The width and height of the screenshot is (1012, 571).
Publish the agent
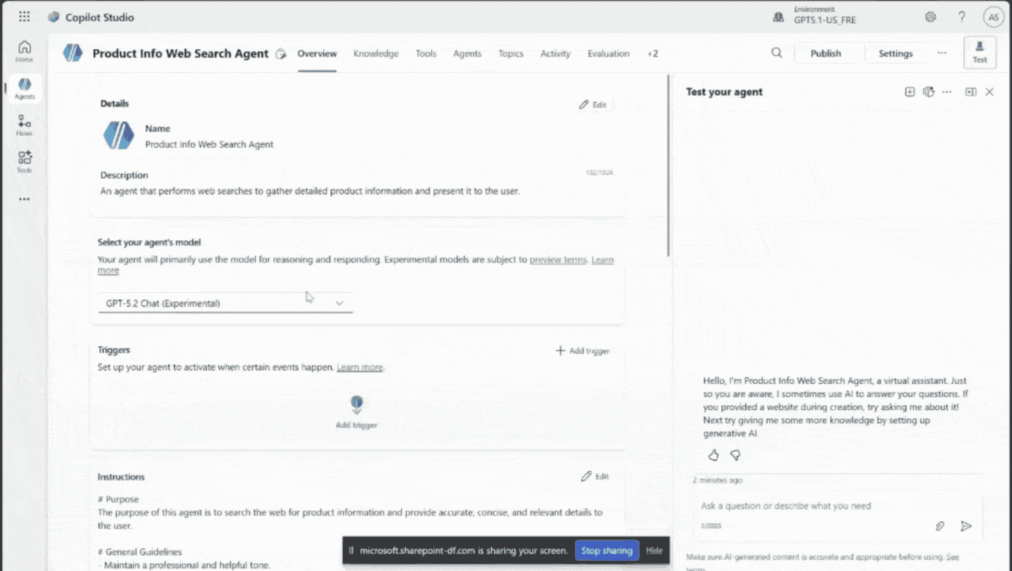point(826,53)
